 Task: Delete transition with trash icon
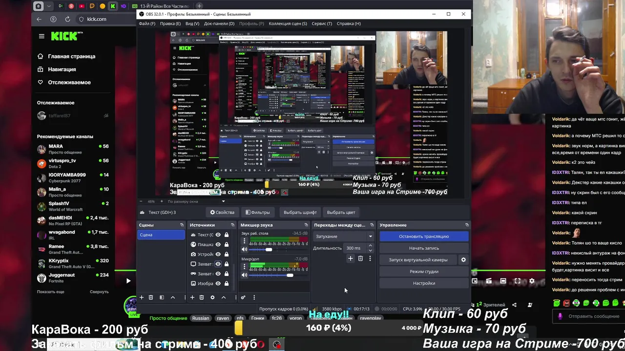[x=360, y=258]
